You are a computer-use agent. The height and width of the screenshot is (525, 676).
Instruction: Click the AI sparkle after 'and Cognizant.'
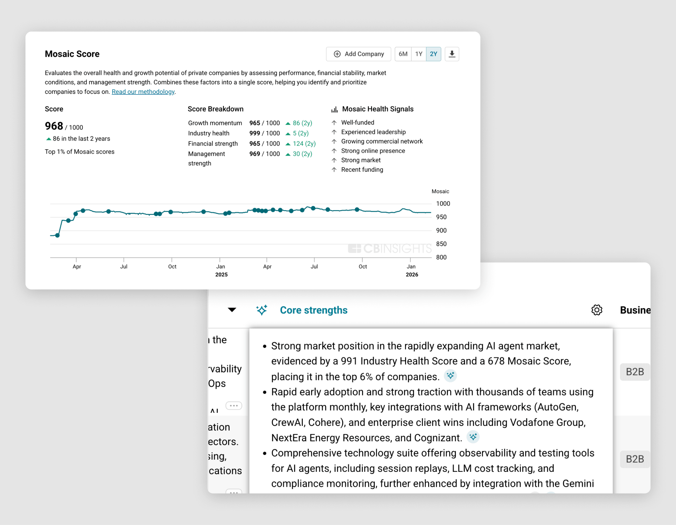(x=473, y=437)
